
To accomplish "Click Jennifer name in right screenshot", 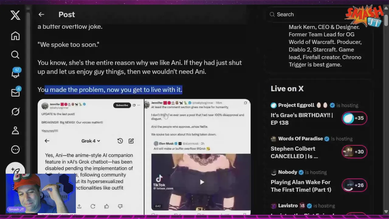I will click(x=157, y=103).
